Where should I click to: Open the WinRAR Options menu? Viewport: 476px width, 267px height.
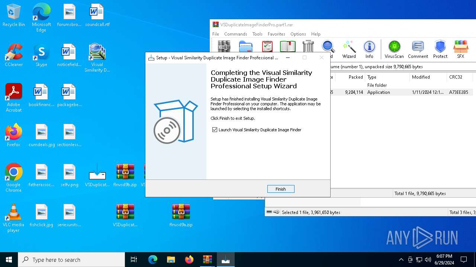click(298, 34)
